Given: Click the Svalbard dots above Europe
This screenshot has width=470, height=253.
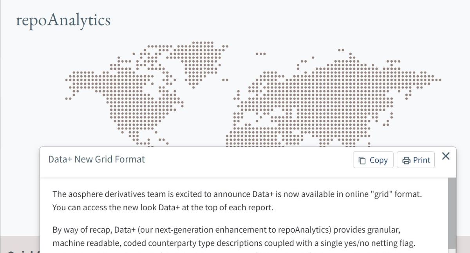Looking at the screenshot, I should point(261,54).
